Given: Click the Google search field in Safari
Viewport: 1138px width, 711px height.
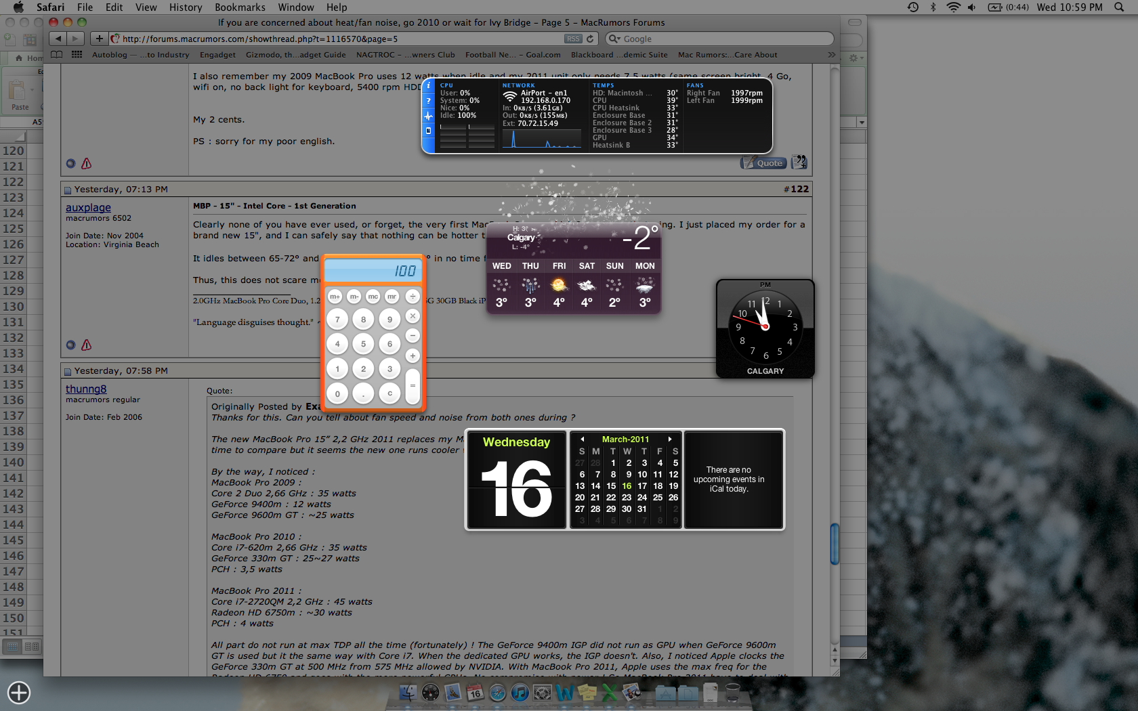Looking at the screenshot, I should (719, 39).
